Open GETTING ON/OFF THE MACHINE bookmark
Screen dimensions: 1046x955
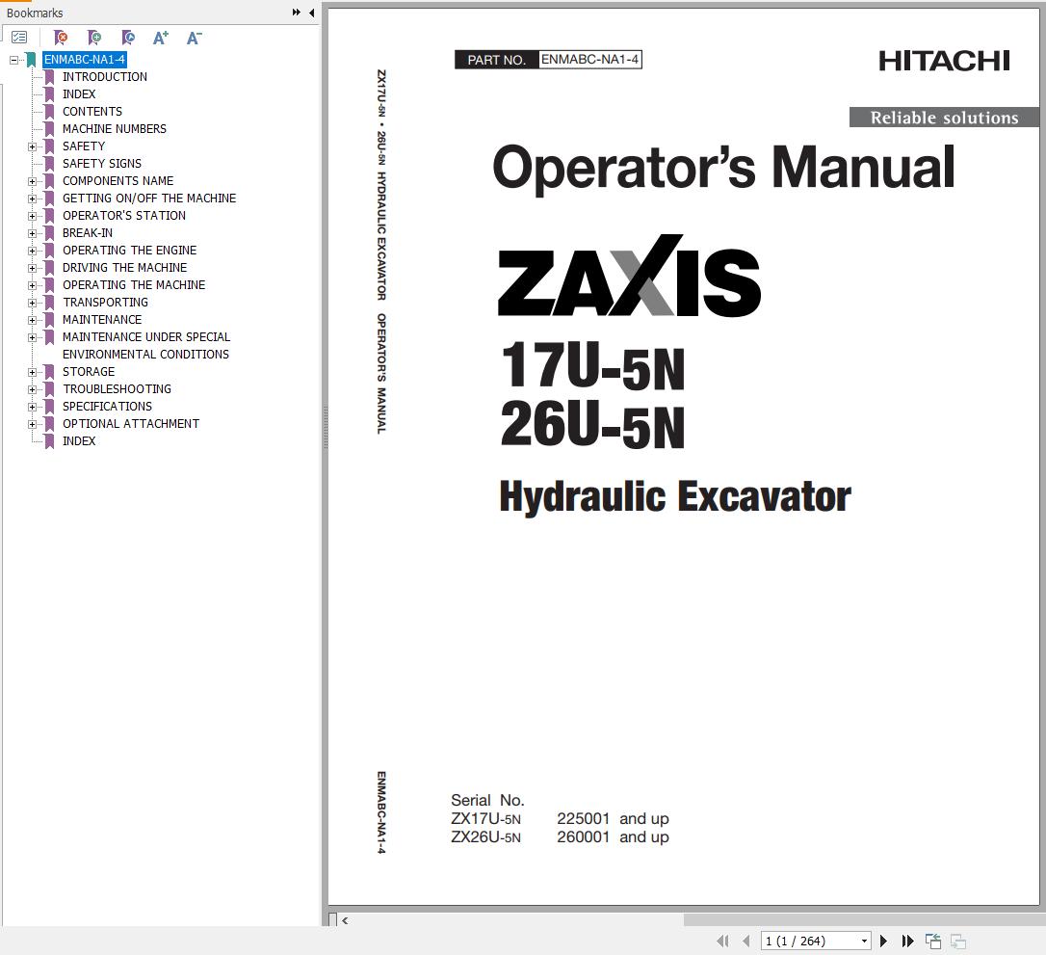point(148,199)
